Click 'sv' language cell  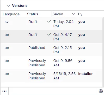pos(7,22)
